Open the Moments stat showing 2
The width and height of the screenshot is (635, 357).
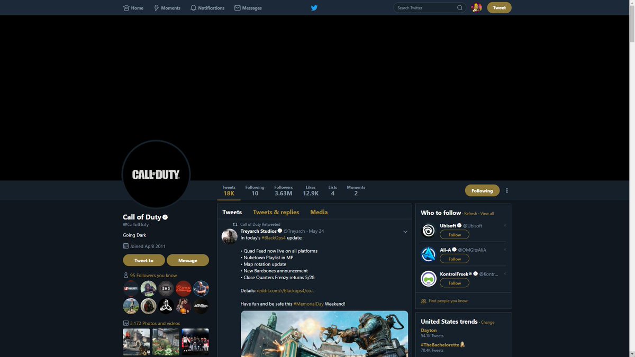coord(356,191)
